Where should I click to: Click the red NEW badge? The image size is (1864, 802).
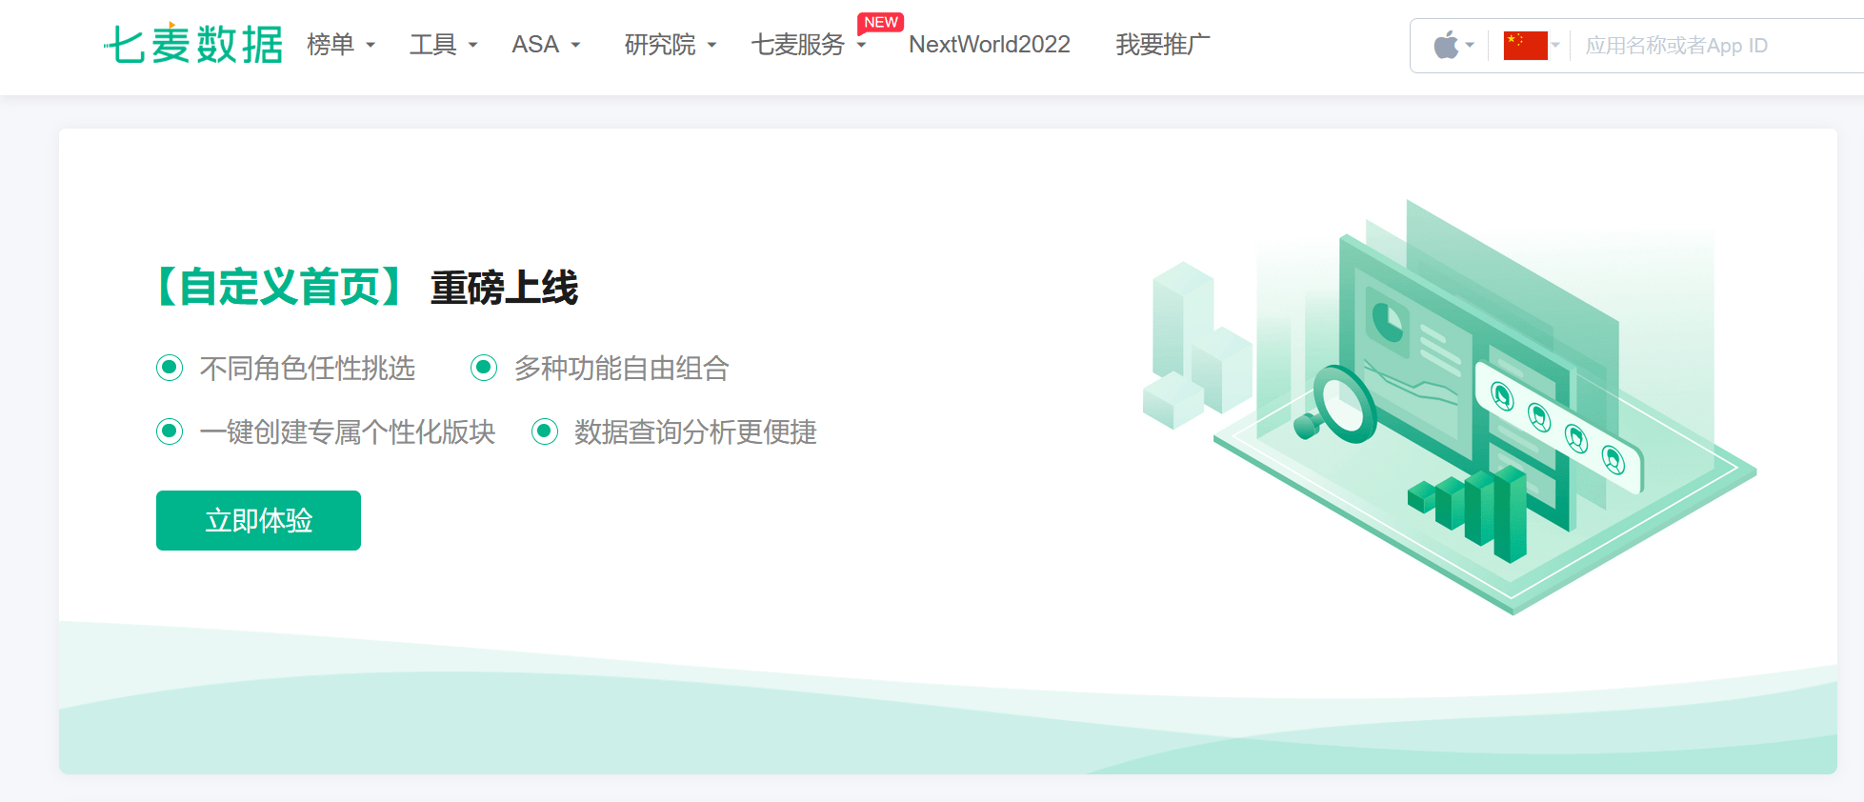coord(880,22)
